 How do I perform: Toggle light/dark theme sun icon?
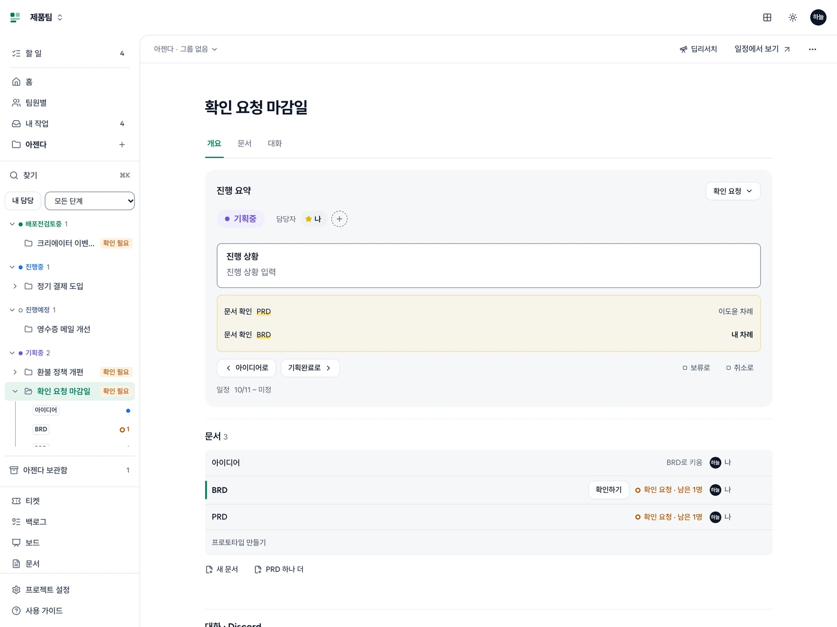(793, 17)
